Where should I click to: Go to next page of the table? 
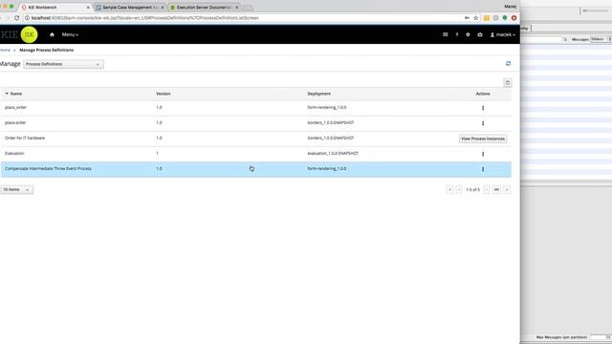487,189
